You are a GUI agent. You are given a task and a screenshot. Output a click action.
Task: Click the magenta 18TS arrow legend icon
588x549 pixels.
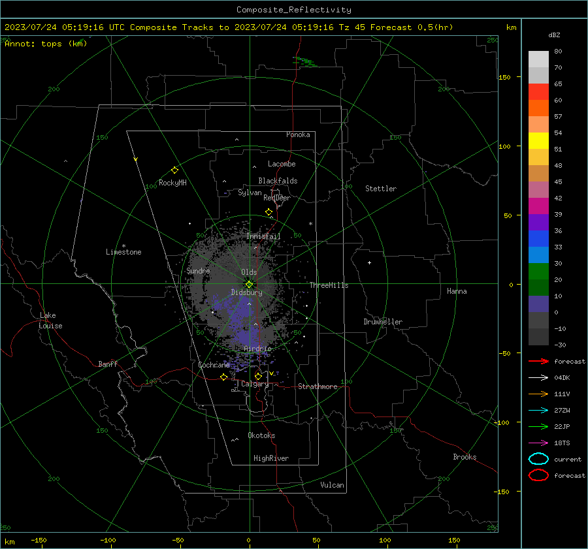[x=538, y=443]
